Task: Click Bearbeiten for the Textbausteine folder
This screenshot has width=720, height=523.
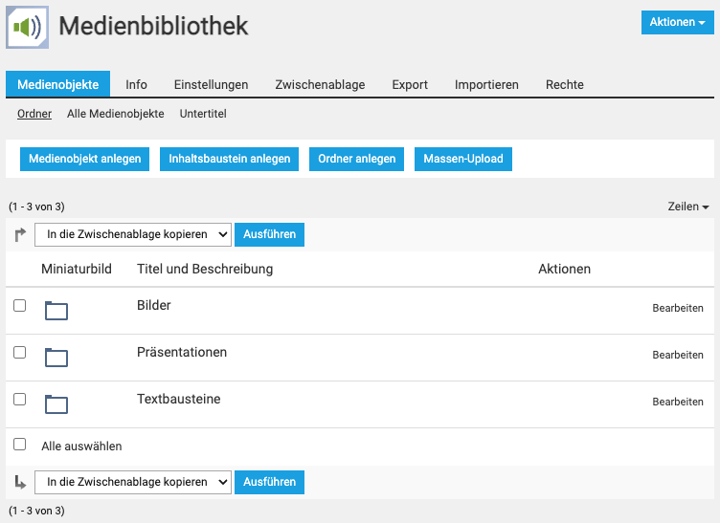Action: coord(678,402)
